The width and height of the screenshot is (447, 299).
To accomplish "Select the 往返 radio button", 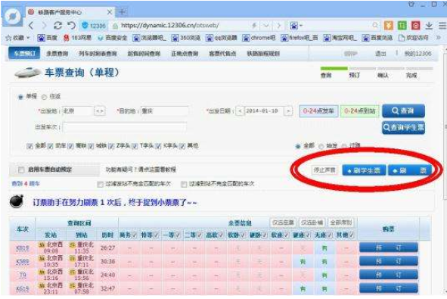I will coord(44,97).
